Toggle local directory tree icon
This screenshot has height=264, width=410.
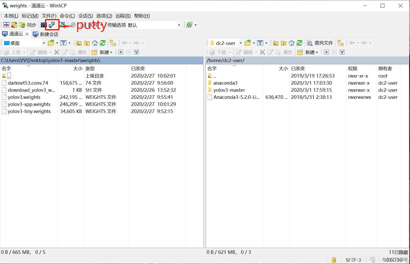coord(113,43)
